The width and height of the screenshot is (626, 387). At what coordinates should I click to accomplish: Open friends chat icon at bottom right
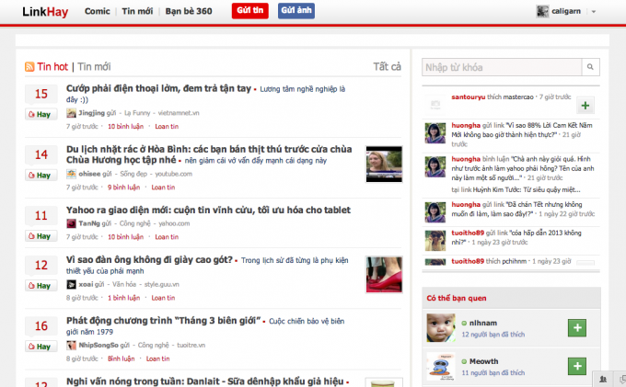602,380
